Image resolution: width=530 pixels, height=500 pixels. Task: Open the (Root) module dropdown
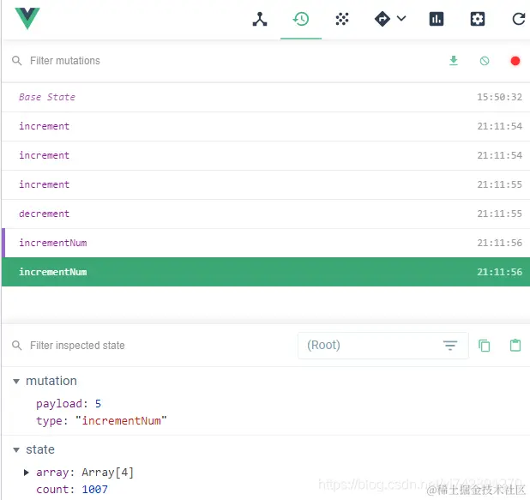pyautogui.click(x=383, y=345)
